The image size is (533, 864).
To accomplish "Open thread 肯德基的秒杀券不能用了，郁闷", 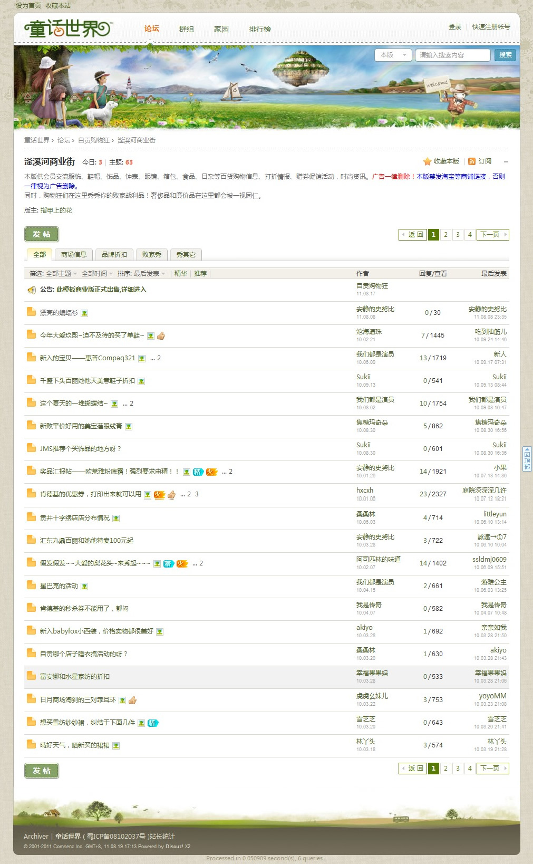I will tap(84, 609).
